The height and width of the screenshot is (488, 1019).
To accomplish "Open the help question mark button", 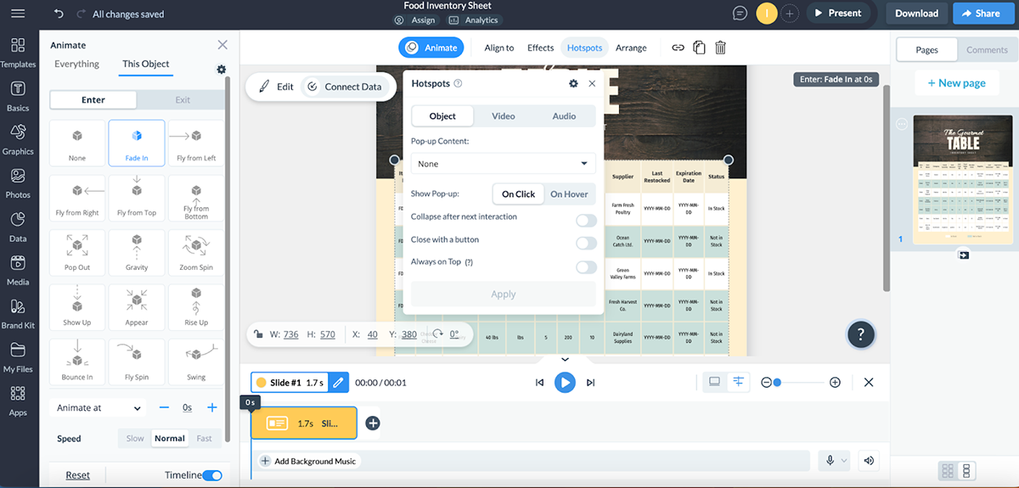I will pyautogui.click(x=861, y=334).
